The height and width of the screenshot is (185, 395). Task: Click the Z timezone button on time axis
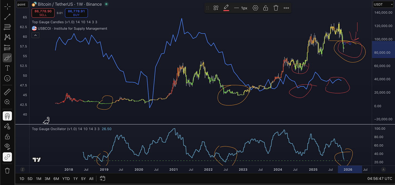point(23,170)
